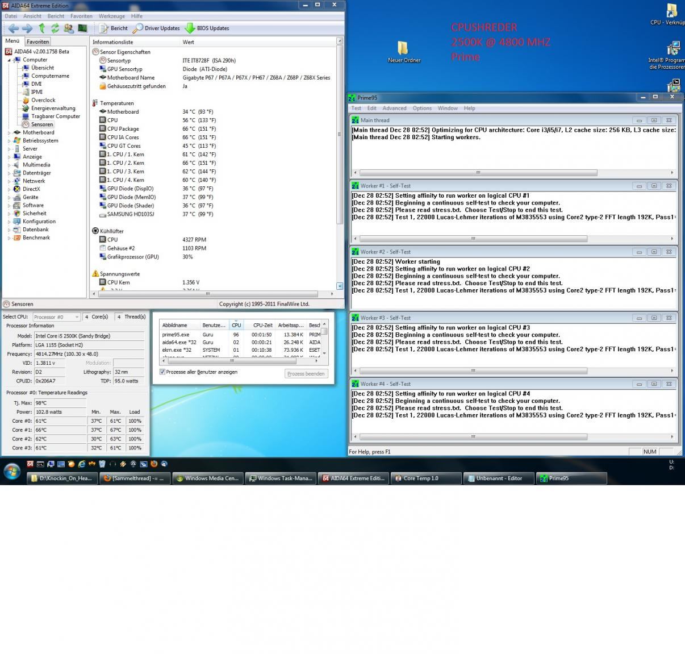685x654 pixels.
Task: Expand the Betriebssystem tree node
Action: click(x=9, y=140)
